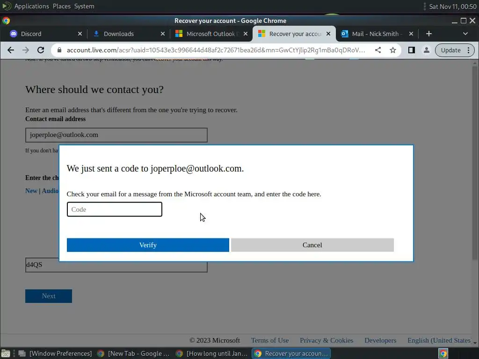Click the Verify button
Image resolution: width=479 pixels, height=359 pixels.
click(148, 245)
